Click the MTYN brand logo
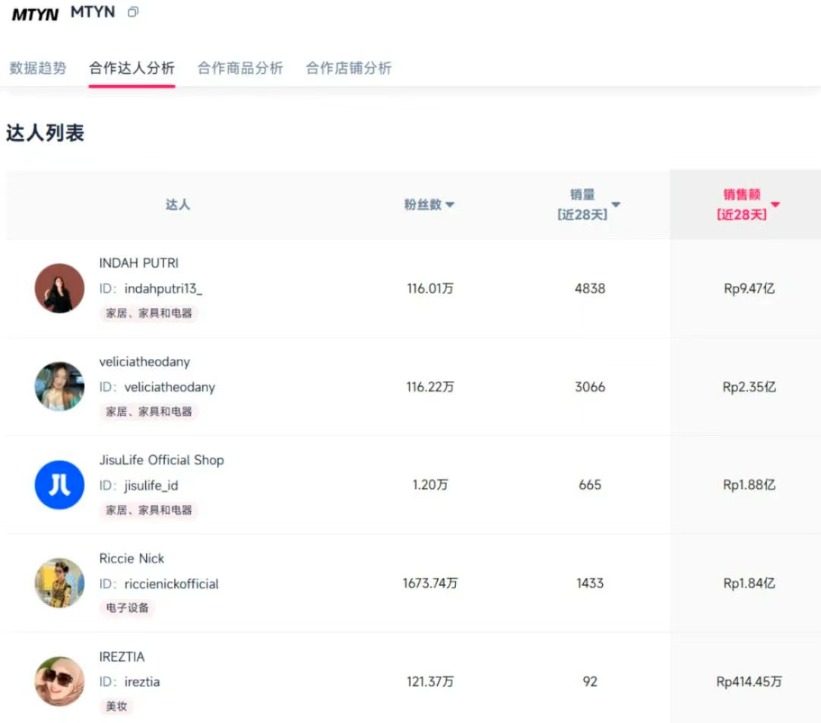Viewport: 821px width, 723px height. coord(34,14)
